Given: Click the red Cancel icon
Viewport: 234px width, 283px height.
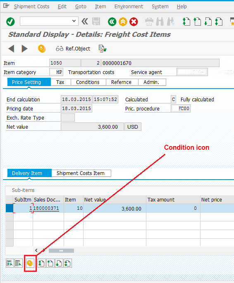Looking at the screenshot, I should 134,22.
